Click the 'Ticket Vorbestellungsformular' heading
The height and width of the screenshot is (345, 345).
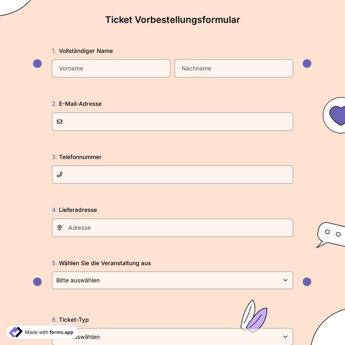click(172, 20)
